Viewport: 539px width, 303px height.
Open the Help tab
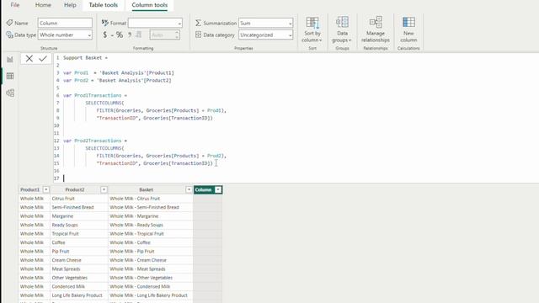coord(70,5)
